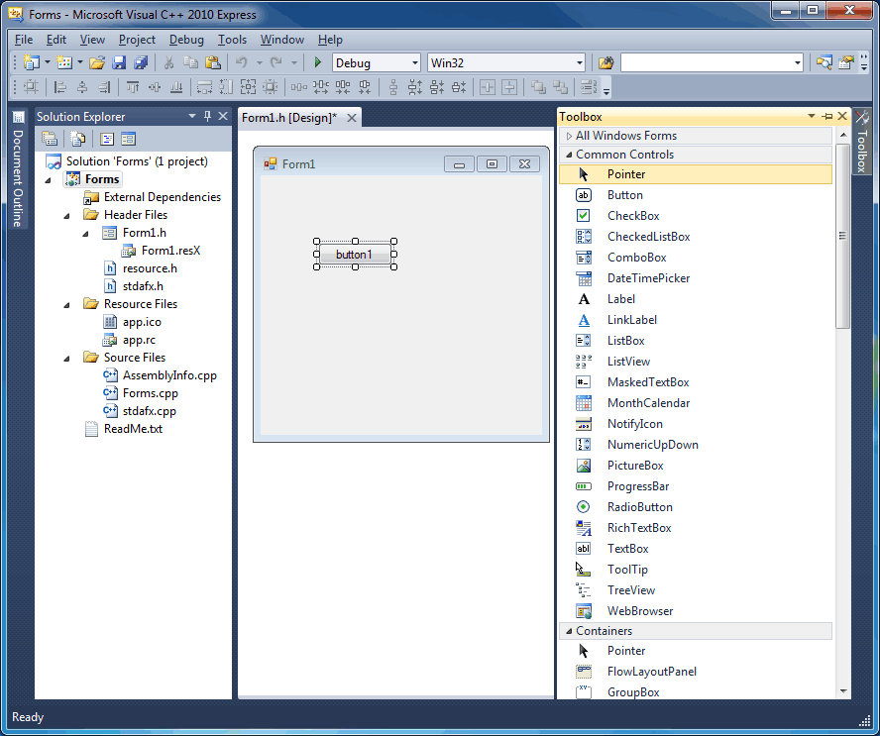This screenshot has width=880, height=736.
Task: Select the TextBox control in Toolbox
Action: click(x=696, y=548)
